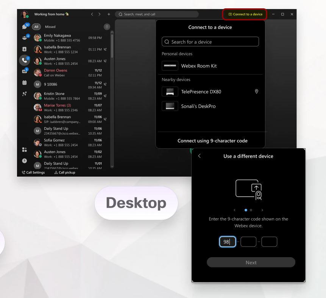Select TelePresence DX80 from nearby devices
The width and height of the screenshot is (326, 298).
[201, 92]
